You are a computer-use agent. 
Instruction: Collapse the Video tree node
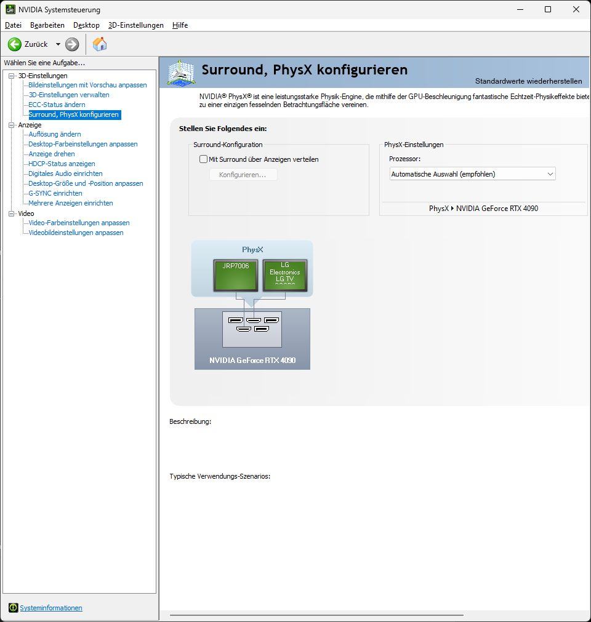[x=12, y=213]
